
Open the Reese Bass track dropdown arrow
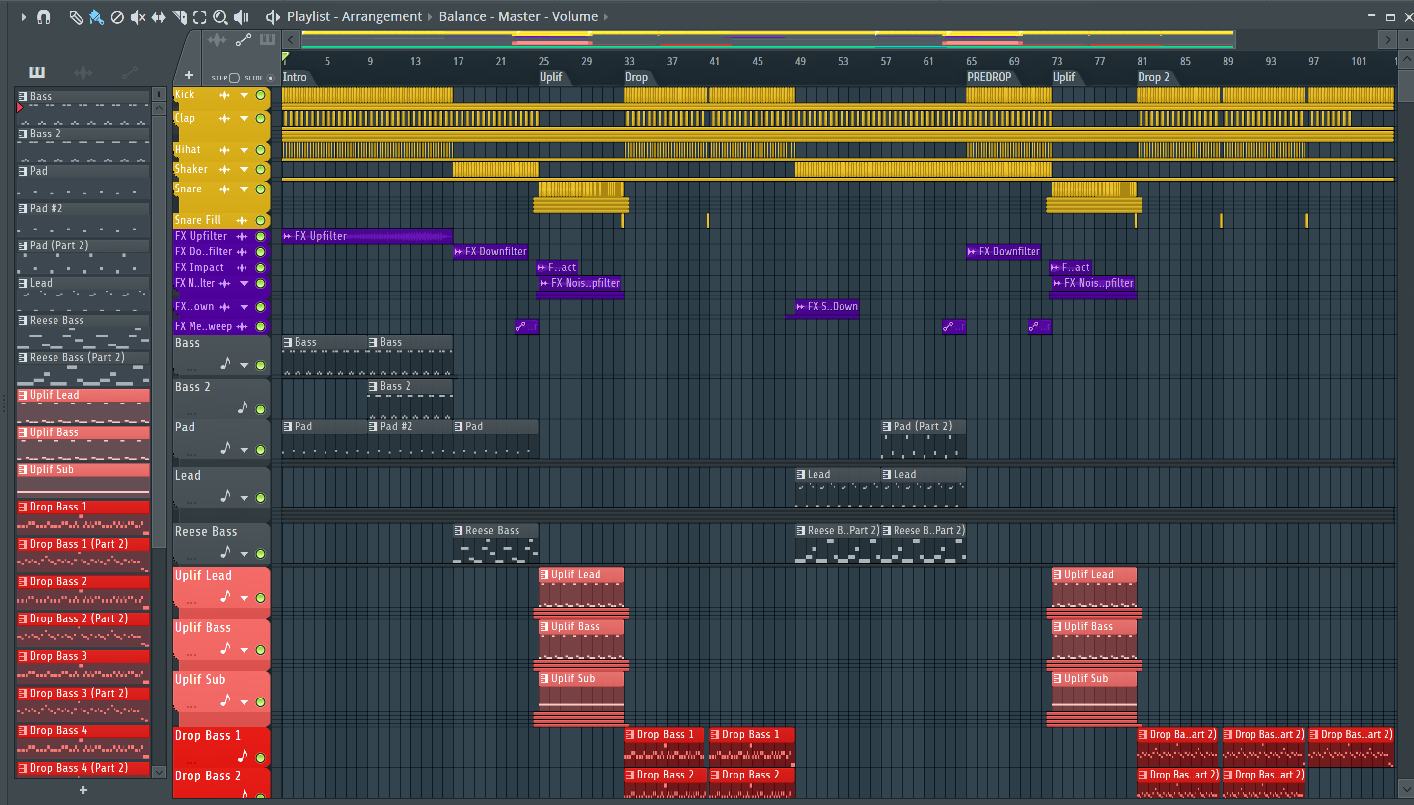tap(244, 554)
